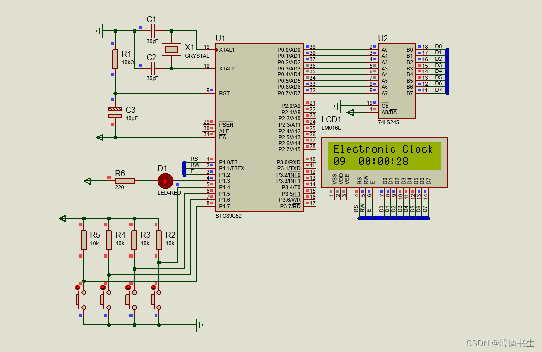This screenshot has width=542, height=352.
Task: Select pull-up resistor R4 symbol
Action: tap(109, 240)
